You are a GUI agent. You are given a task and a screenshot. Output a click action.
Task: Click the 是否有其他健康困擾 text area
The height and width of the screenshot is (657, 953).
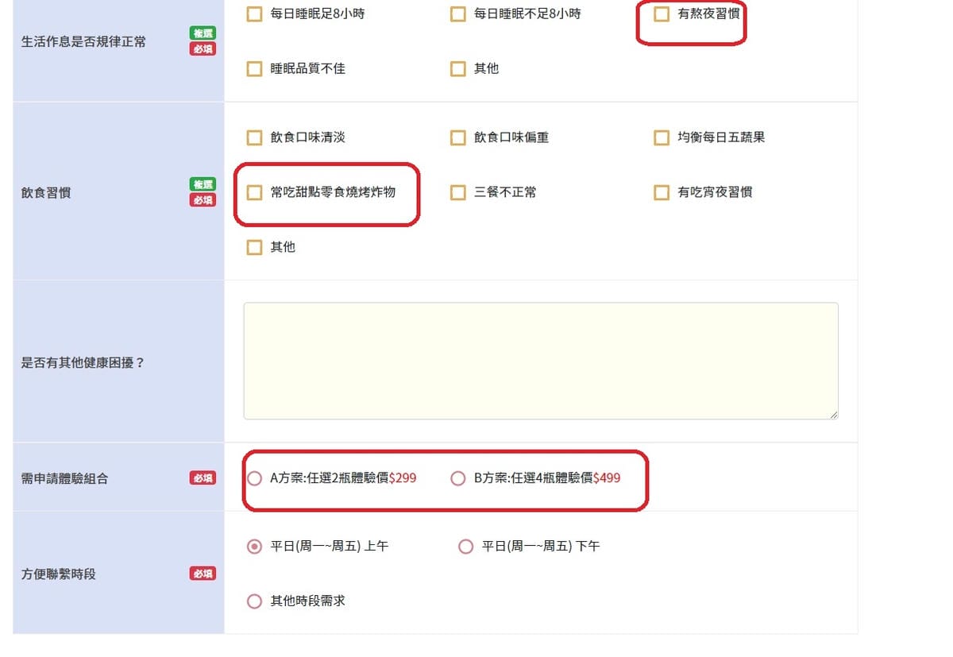coord(540,359)
